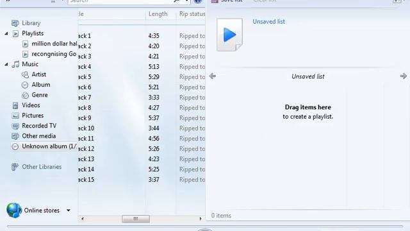Click the horizontal scrollbar right arrow
Image resolution: width=410 pixels, height=231 pixels.
(201, 219)
